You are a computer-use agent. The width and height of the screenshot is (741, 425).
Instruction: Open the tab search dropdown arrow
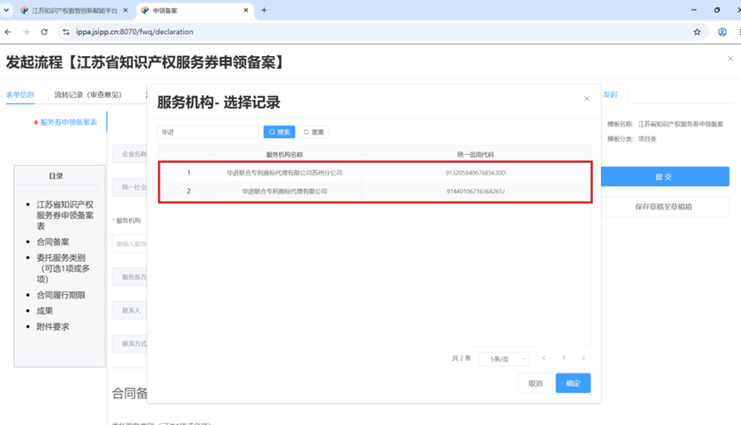[x=6, y=10]
